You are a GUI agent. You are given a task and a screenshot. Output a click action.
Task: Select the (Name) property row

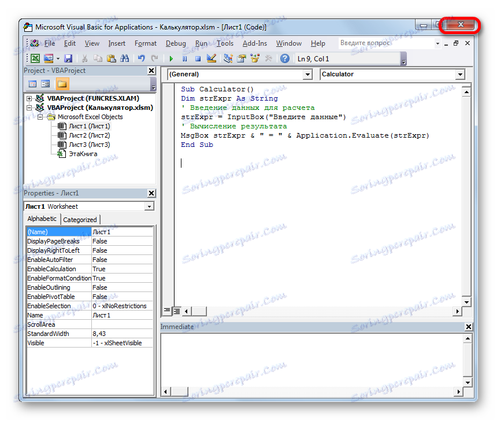pos(90,232)
